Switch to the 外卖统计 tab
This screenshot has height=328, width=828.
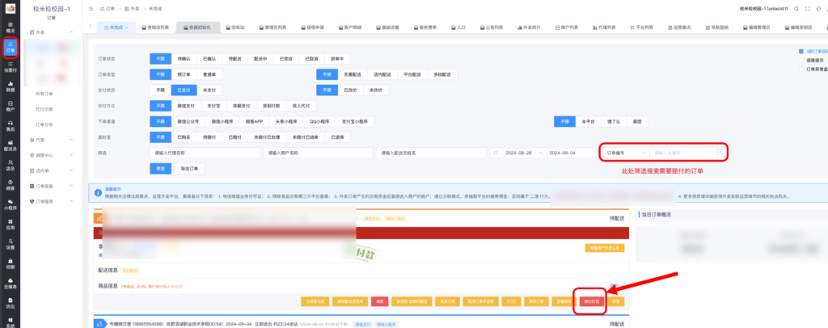[x=529, y=27]
